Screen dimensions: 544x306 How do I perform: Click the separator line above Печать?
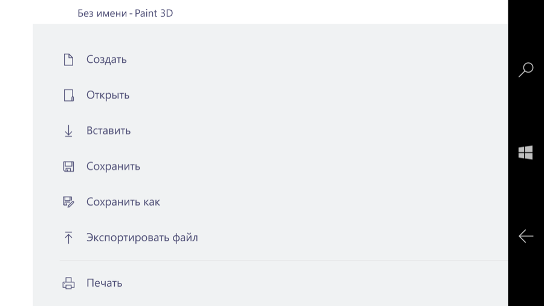283,260
